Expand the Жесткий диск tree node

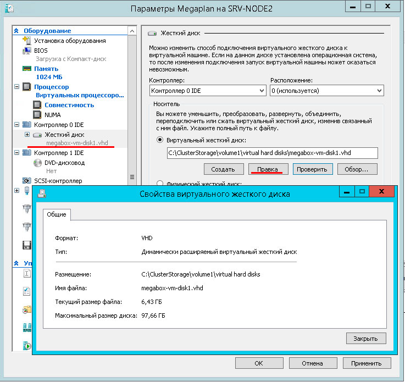point(27,135)
